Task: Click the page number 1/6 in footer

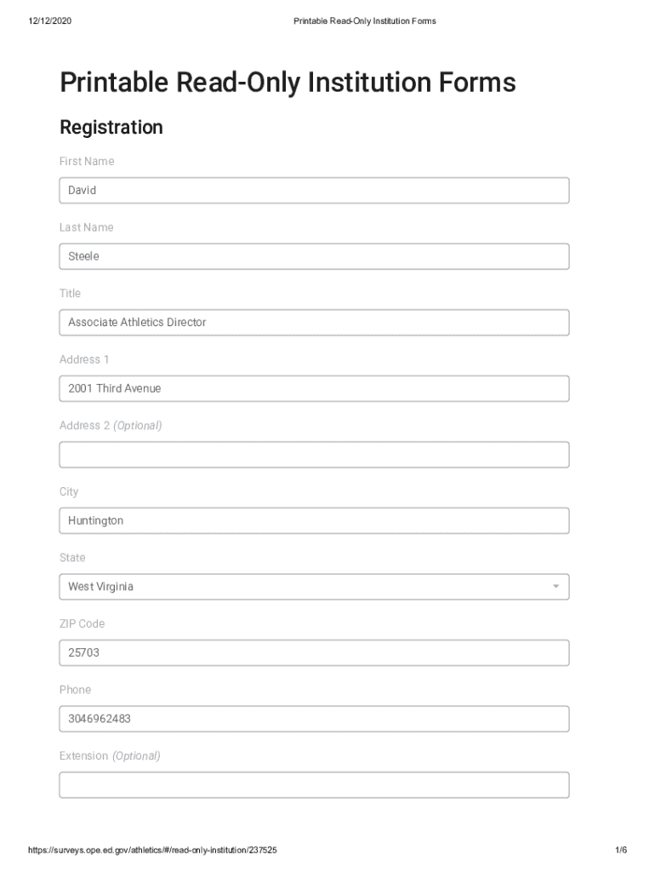Action: click(x=621, y=851)
